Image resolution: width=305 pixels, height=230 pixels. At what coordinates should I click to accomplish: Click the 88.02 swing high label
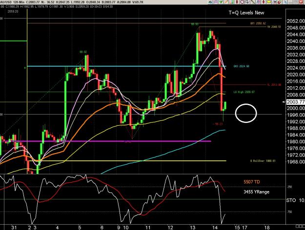(x=83, y=52)
